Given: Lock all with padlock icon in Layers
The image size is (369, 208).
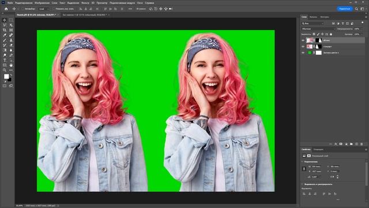Looking at the screenshot, I should coord(331,34).
